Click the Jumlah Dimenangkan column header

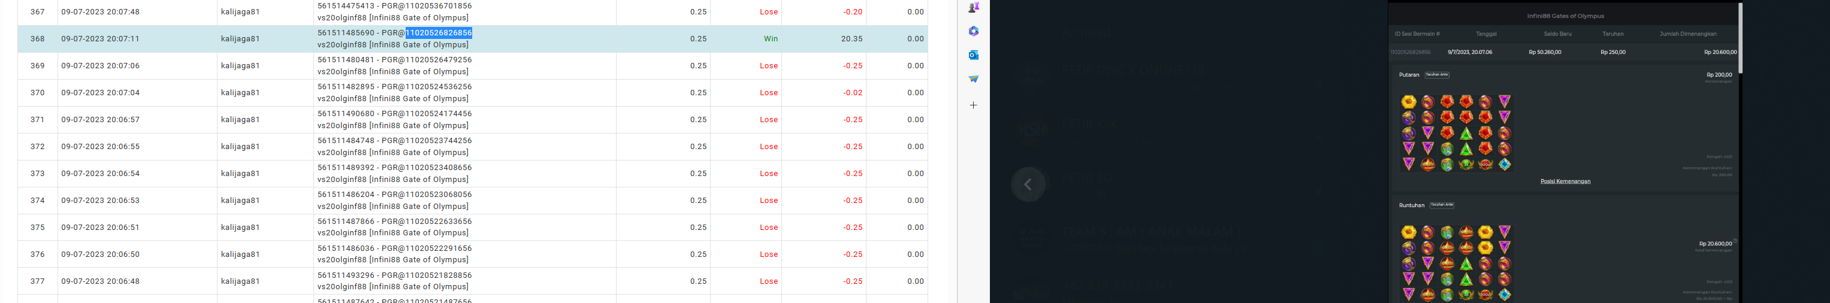coord(1688,34)
